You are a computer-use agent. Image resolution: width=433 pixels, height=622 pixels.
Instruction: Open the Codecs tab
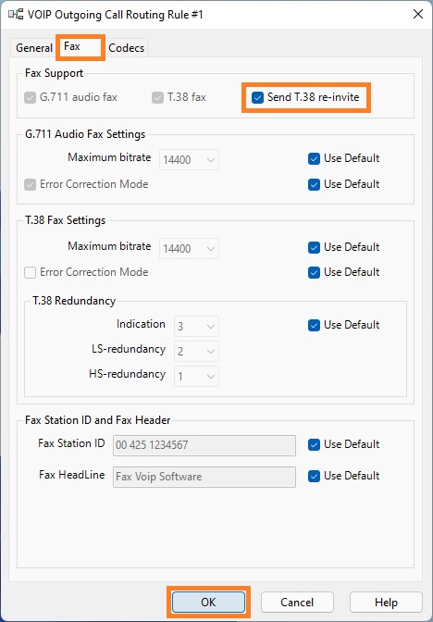[x=127, y=48]
